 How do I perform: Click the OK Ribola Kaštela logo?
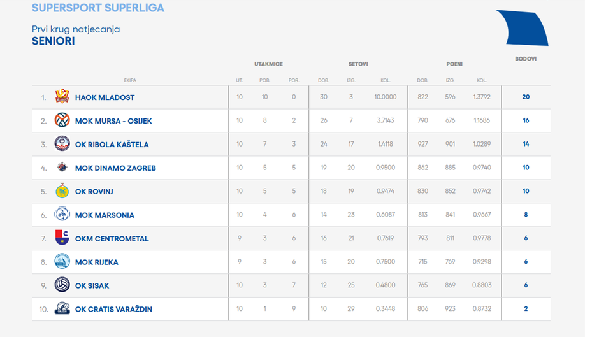click(x=62, y=144)
